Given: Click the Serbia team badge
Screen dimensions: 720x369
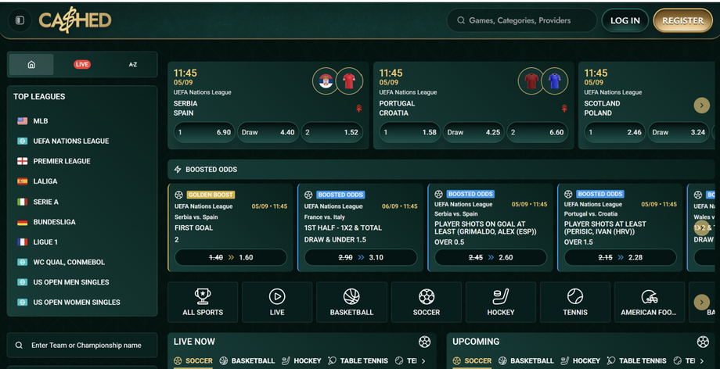Looking at the screenshot, I should 326,81.
